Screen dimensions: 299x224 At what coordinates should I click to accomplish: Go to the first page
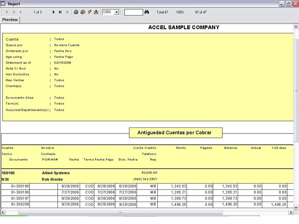[14, 12]
